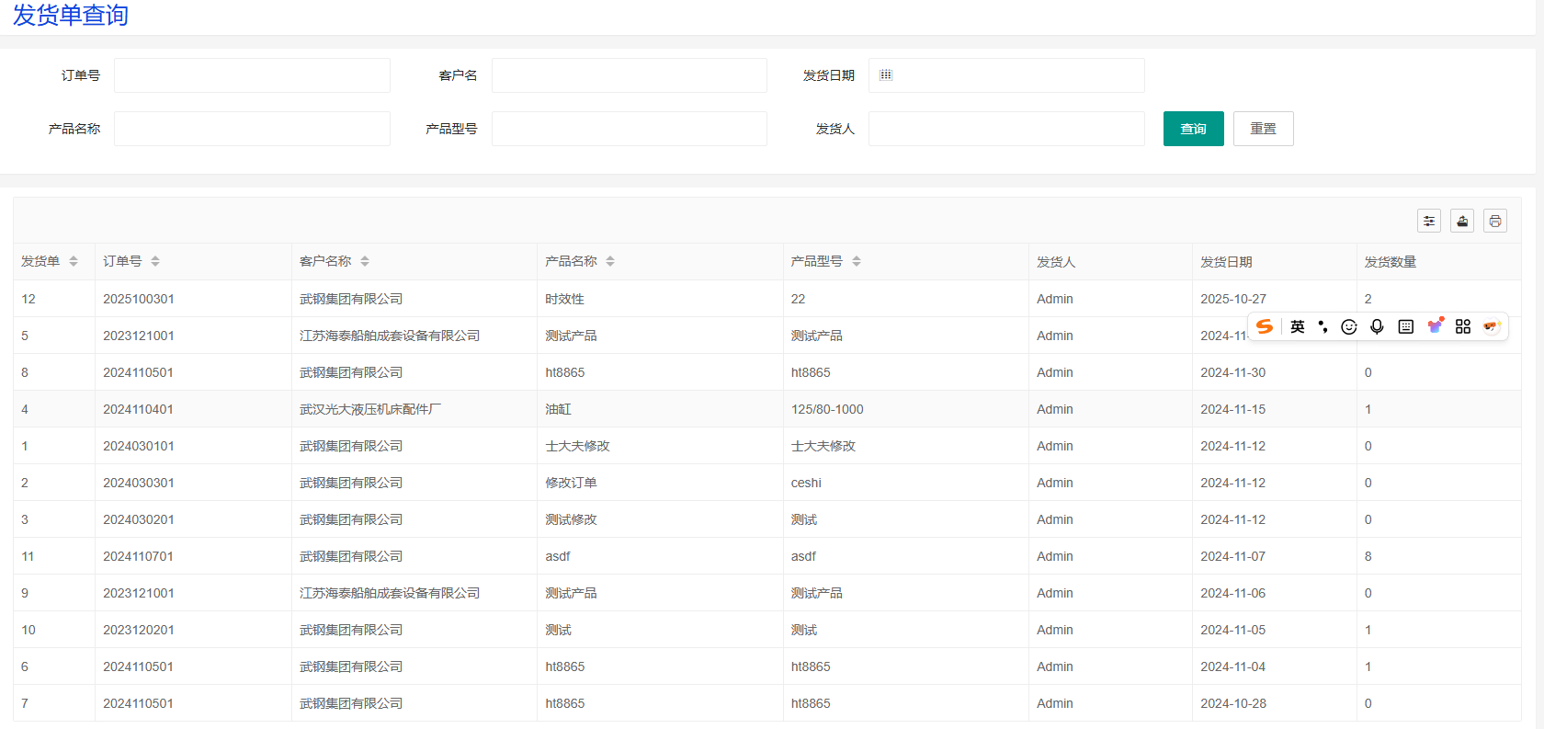
Task: Click the mascot icon in input toolbar
Action: coord(1491,326)
